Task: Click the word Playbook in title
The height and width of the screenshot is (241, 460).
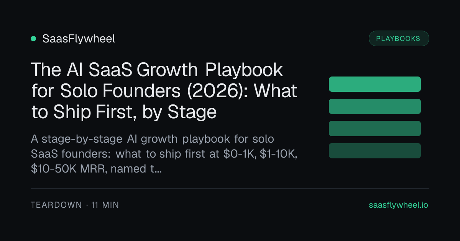Action: [244, 70]
